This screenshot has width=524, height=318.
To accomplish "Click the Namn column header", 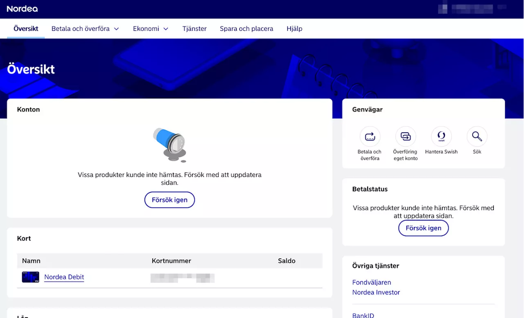I will click(x=31, y=261).
